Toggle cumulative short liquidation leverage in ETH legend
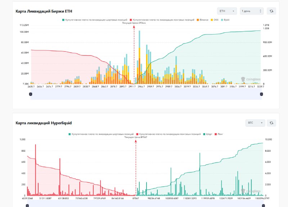Screen dimensions: 288x207 point(95,20)
